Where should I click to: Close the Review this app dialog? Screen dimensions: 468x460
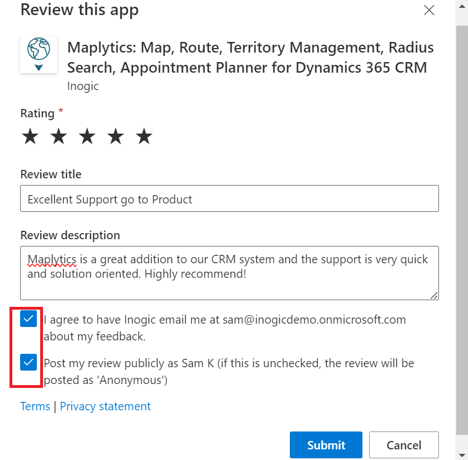coord(429,10)
